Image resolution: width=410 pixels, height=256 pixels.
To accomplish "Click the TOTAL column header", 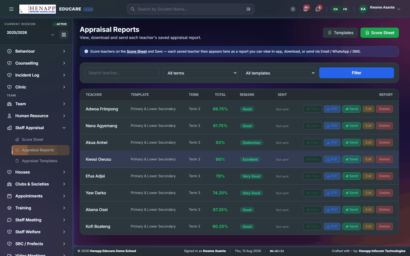I will click(220, 95).
